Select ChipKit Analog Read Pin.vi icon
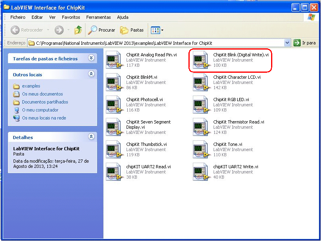321x241 pixels. (115, 60)
